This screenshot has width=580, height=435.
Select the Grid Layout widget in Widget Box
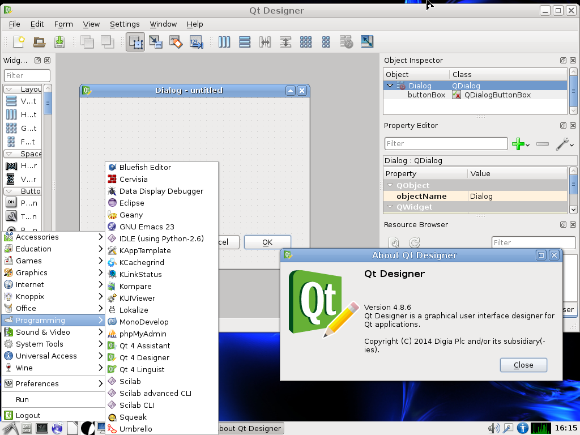(x=22, y=129)
